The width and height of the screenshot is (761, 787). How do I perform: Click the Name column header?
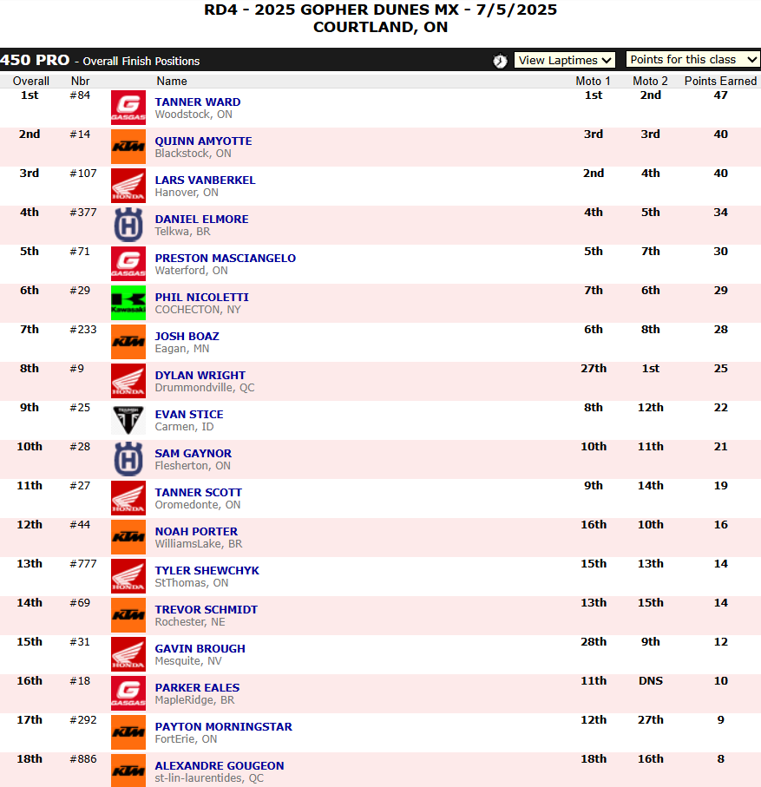coord(172,81)
